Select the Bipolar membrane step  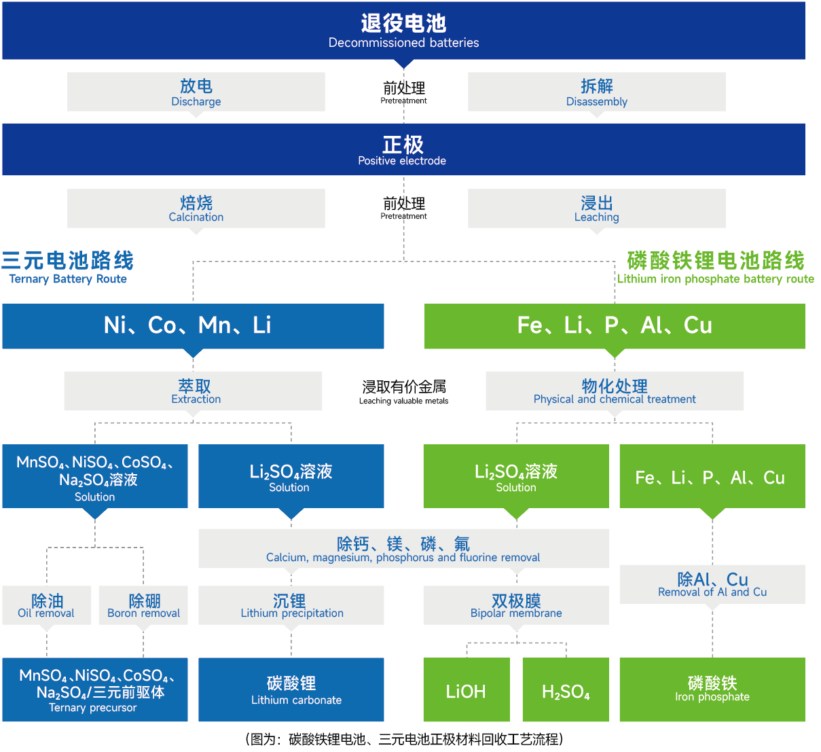pyautogui.click(x=515, y=605)
